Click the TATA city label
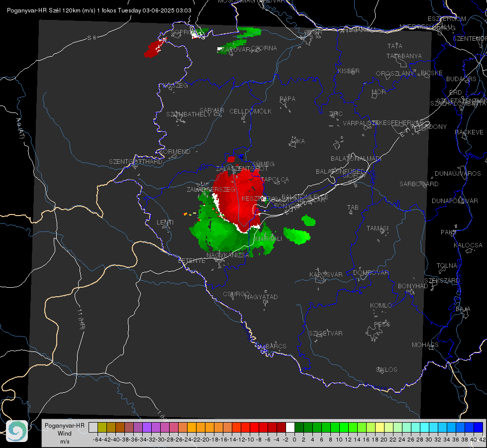The width and height of the screenshot is (487, 448). coord(395,46)
